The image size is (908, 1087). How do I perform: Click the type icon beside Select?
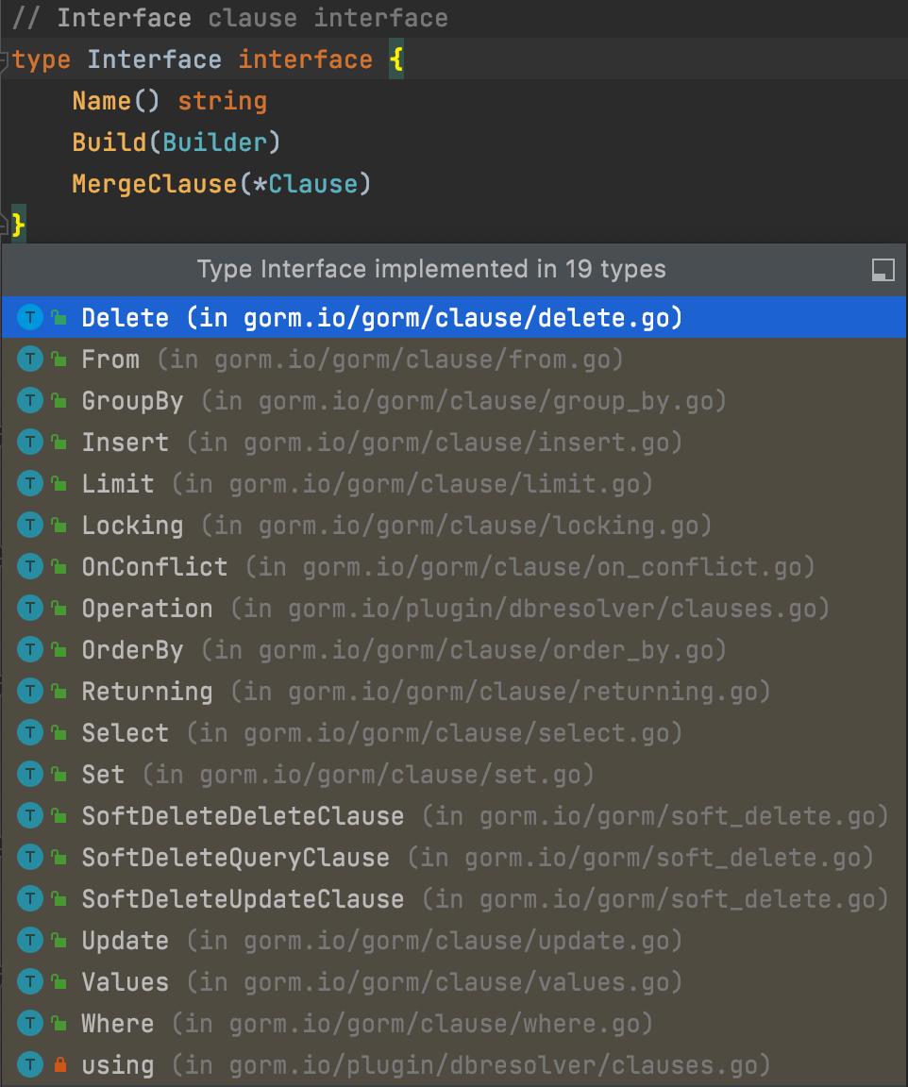pos(31,733)
